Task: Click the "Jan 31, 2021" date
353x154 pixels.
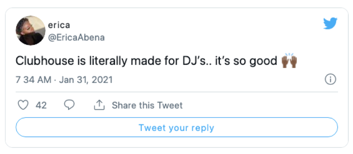Action: click(x=85, y=80)
